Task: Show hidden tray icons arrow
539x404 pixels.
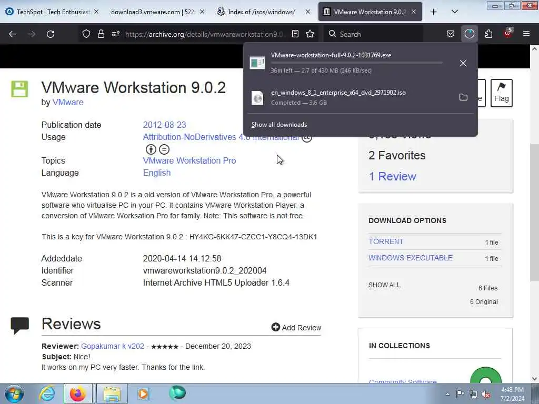Action: [447, 394]
